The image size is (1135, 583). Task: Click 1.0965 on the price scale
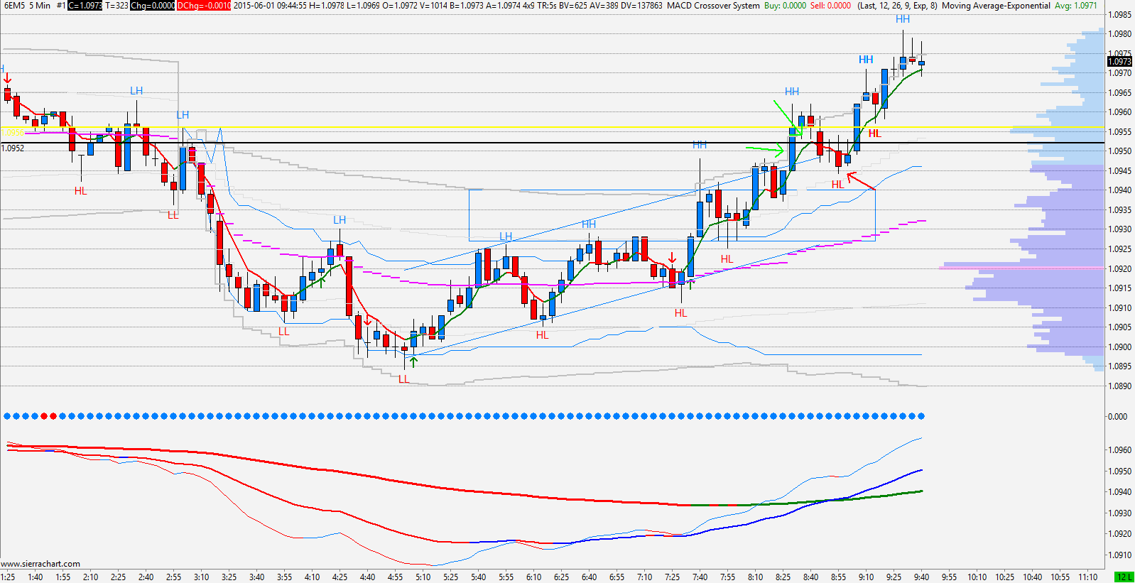pyautogui.click(x=1120, y=93)
